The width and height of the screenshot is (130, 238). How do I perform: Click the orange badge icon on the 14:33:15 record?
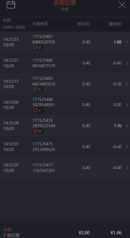(x=35, y=90)
